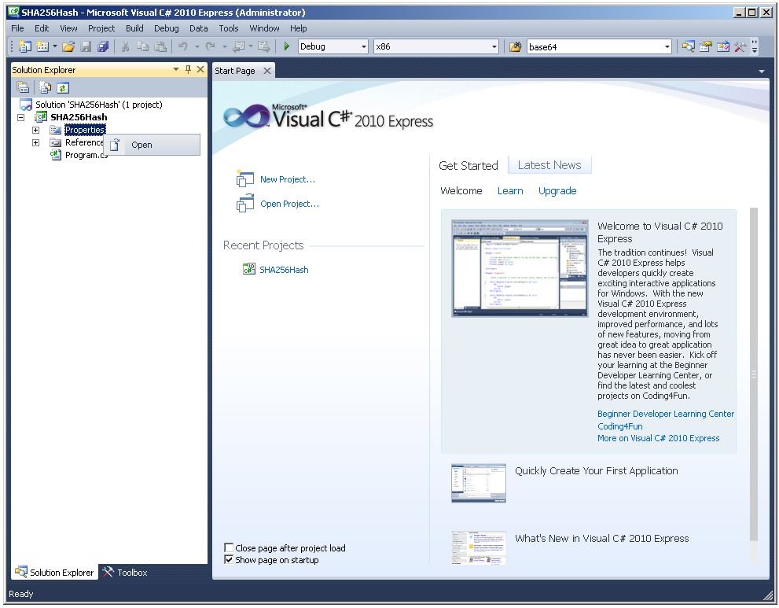Image resolution: width=779 pixels, height=608 pixels.
Task: Open the File menu
Action: tap(17, 28)
